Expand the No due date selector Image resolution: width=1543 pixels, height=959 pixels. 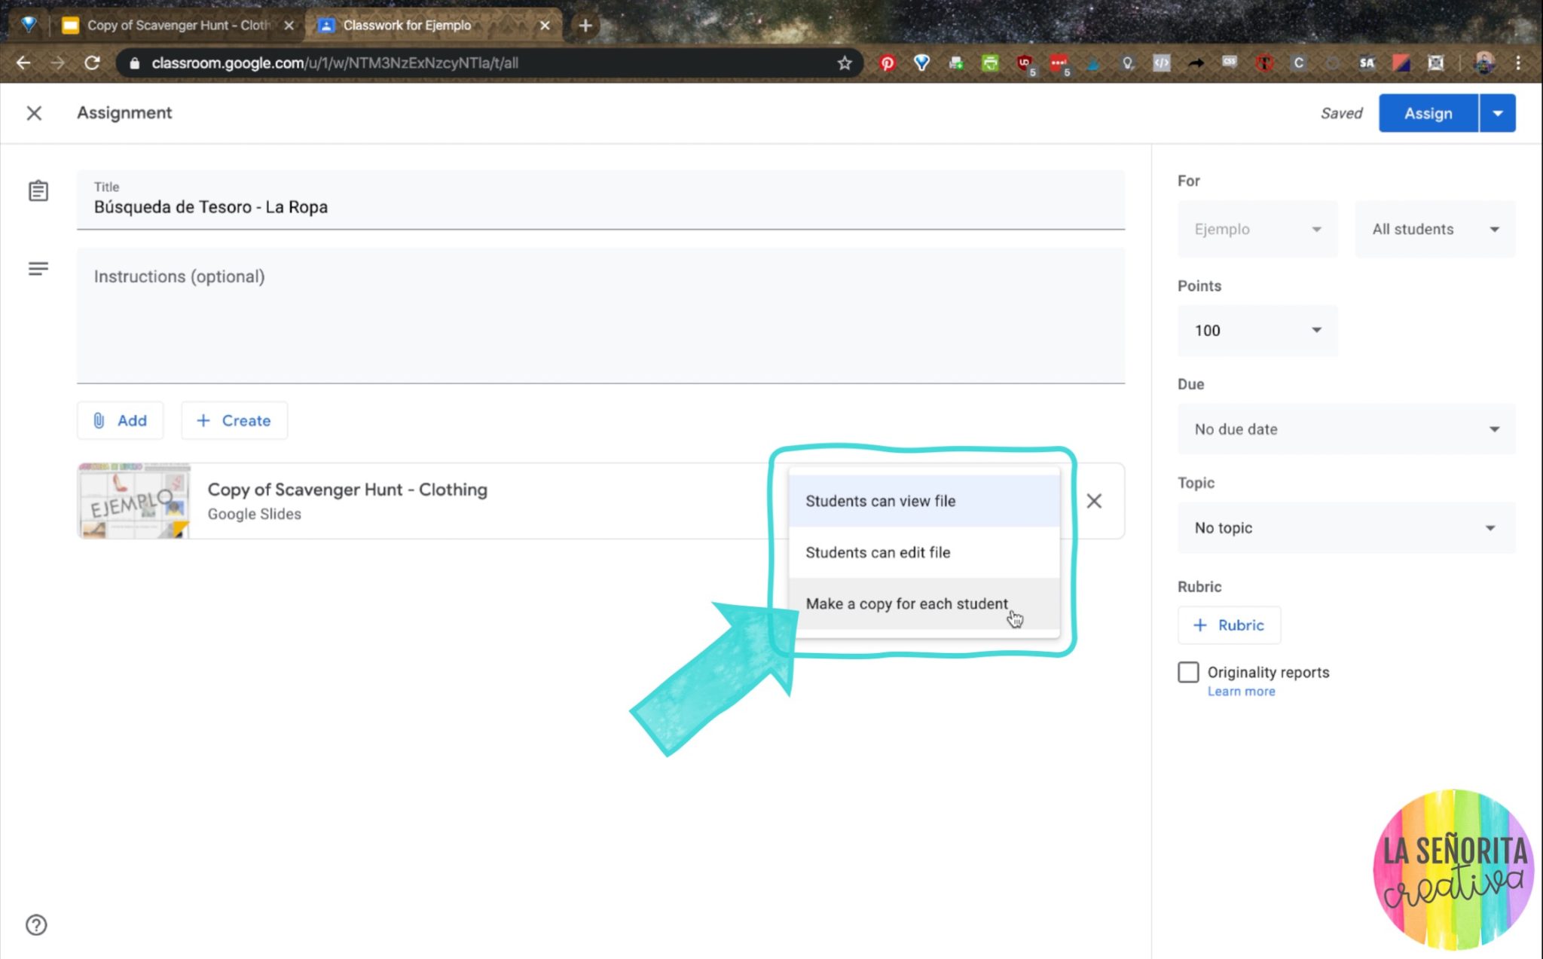(1346, 429)
